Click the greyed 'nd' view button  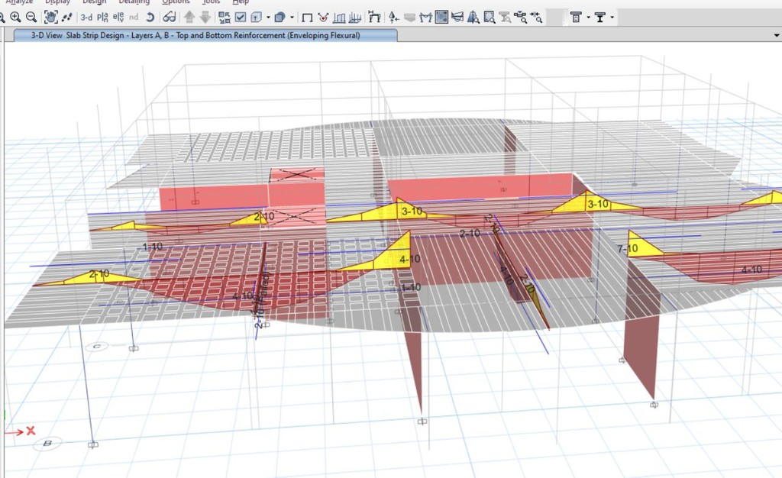pyautogui.click(x=134, y=18)
